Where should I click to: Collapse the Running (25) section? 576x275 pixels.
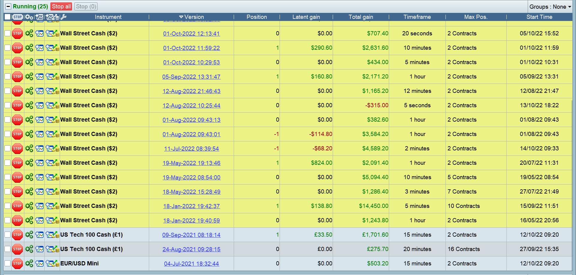(x=8, y=7)
